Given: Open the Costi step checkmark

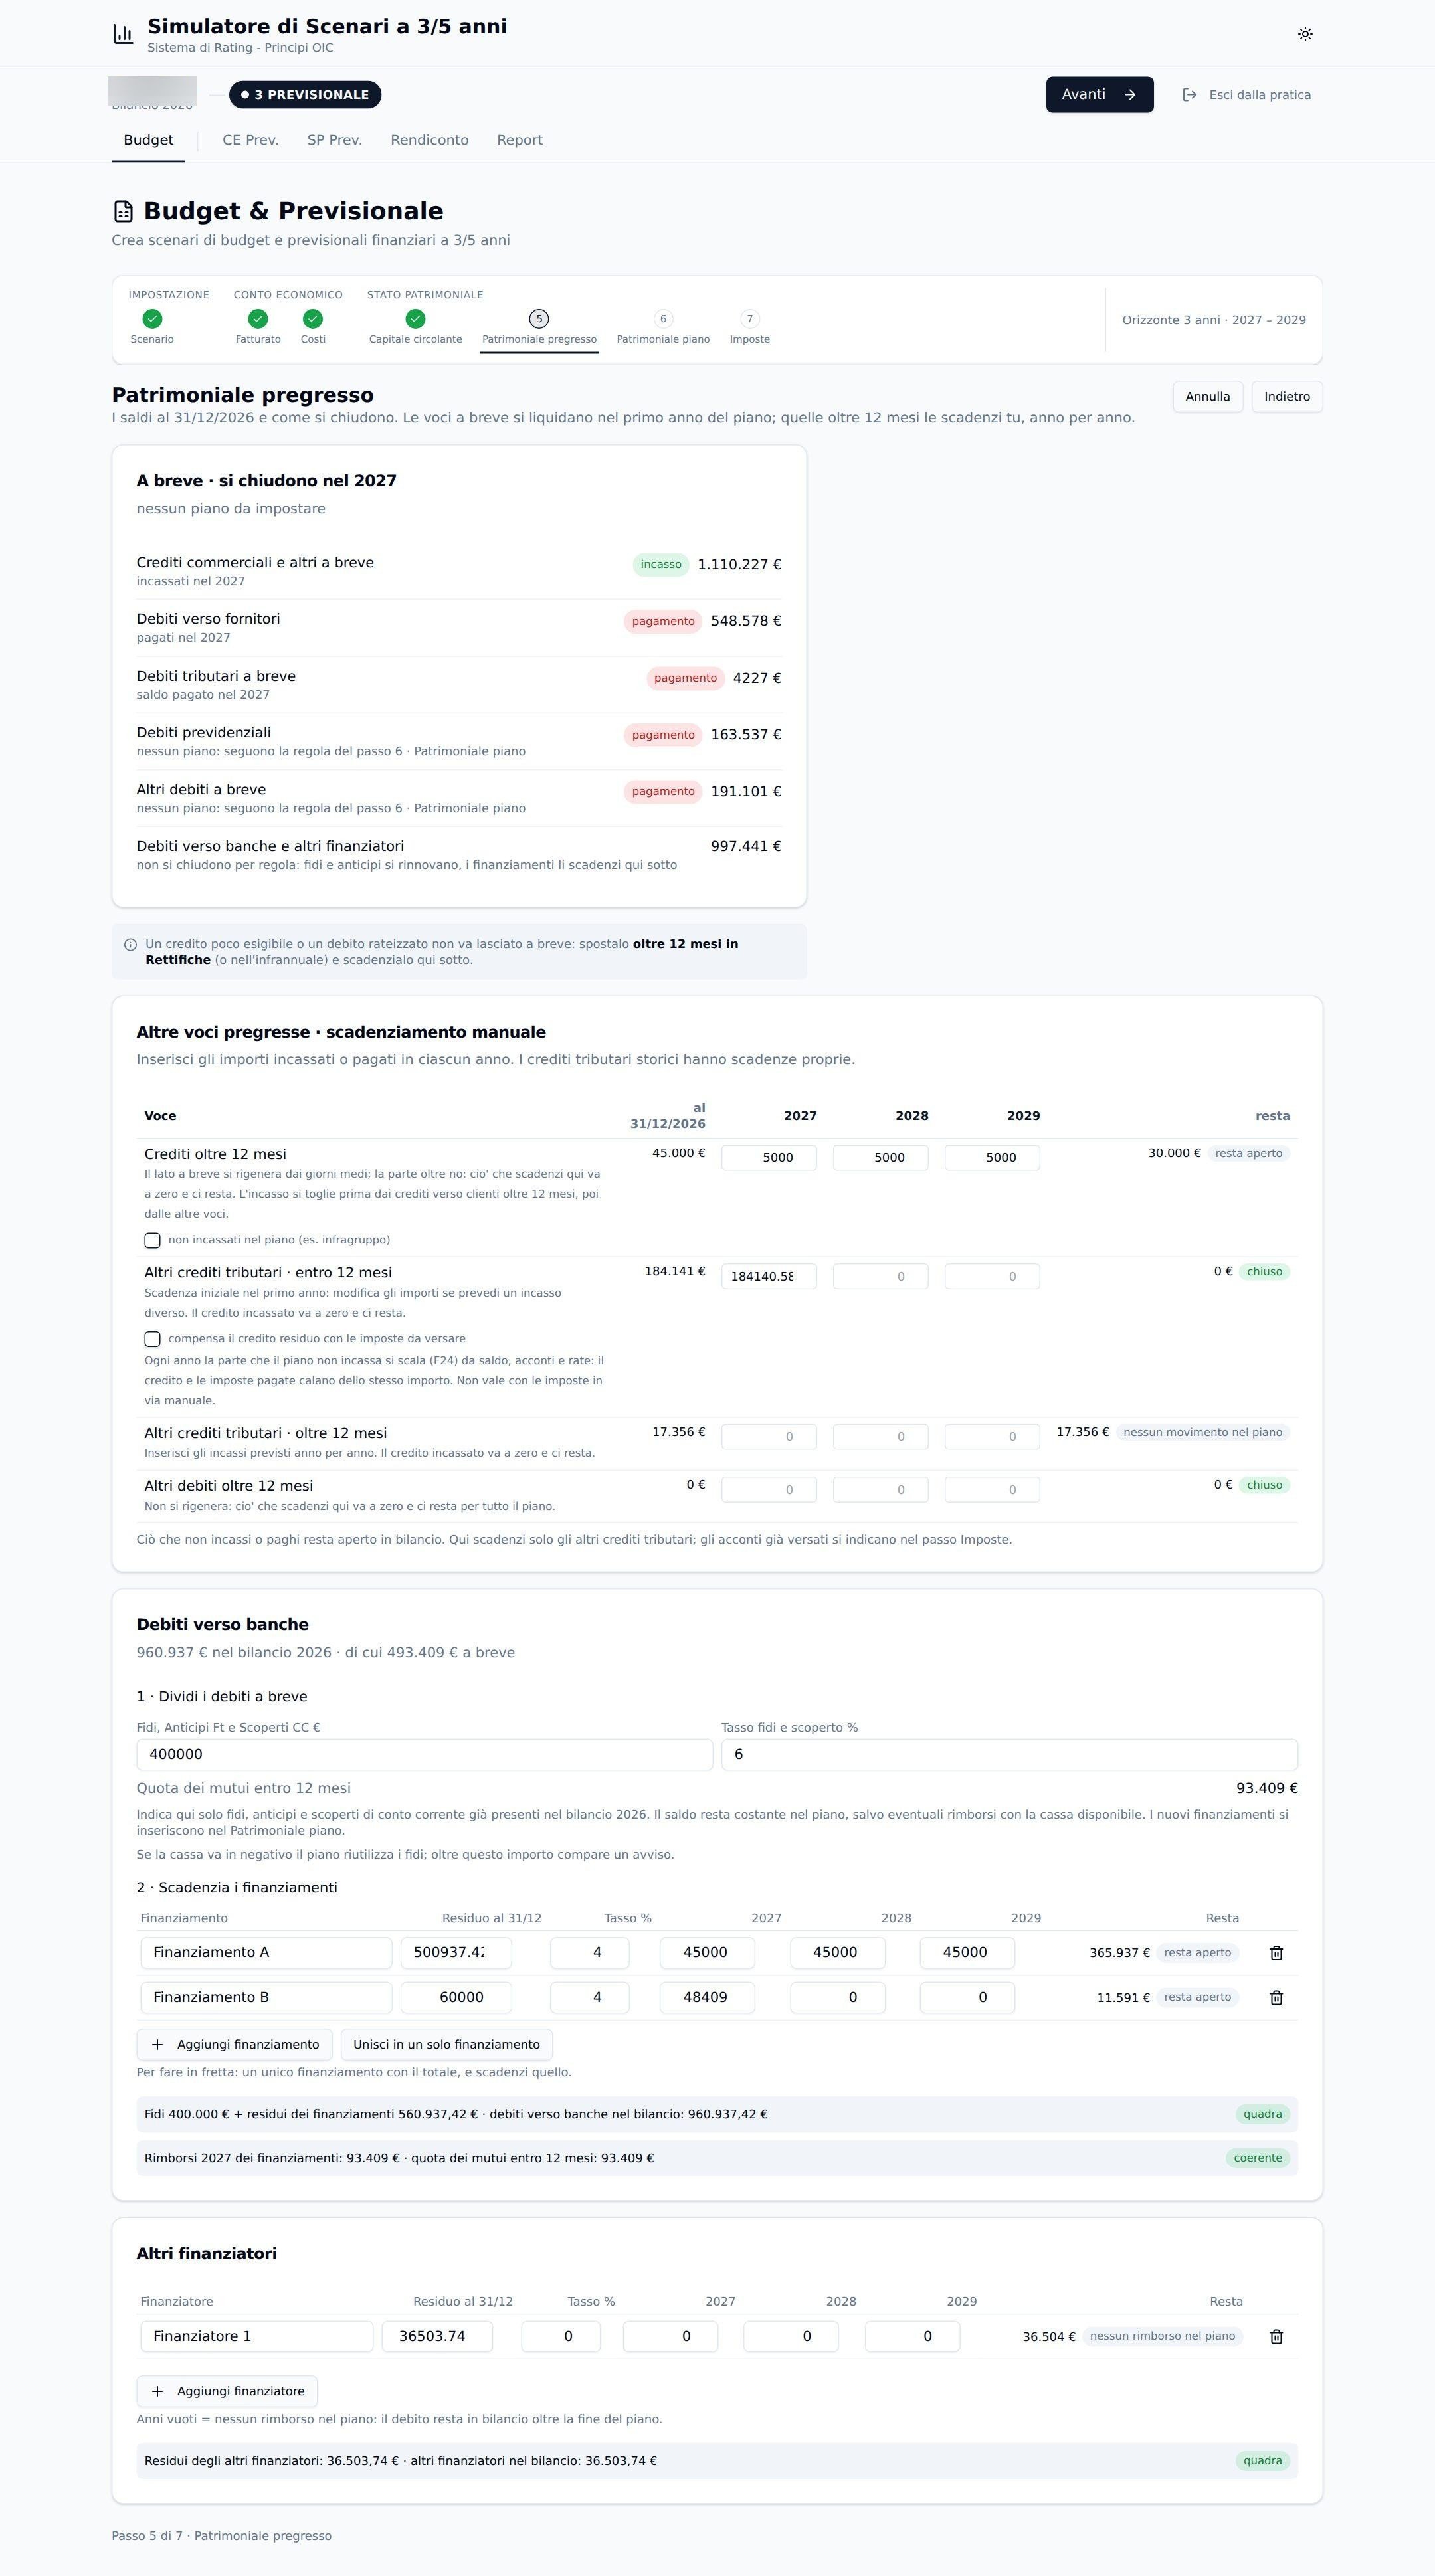Looking at the screenshot, I should tap(313, 319).
